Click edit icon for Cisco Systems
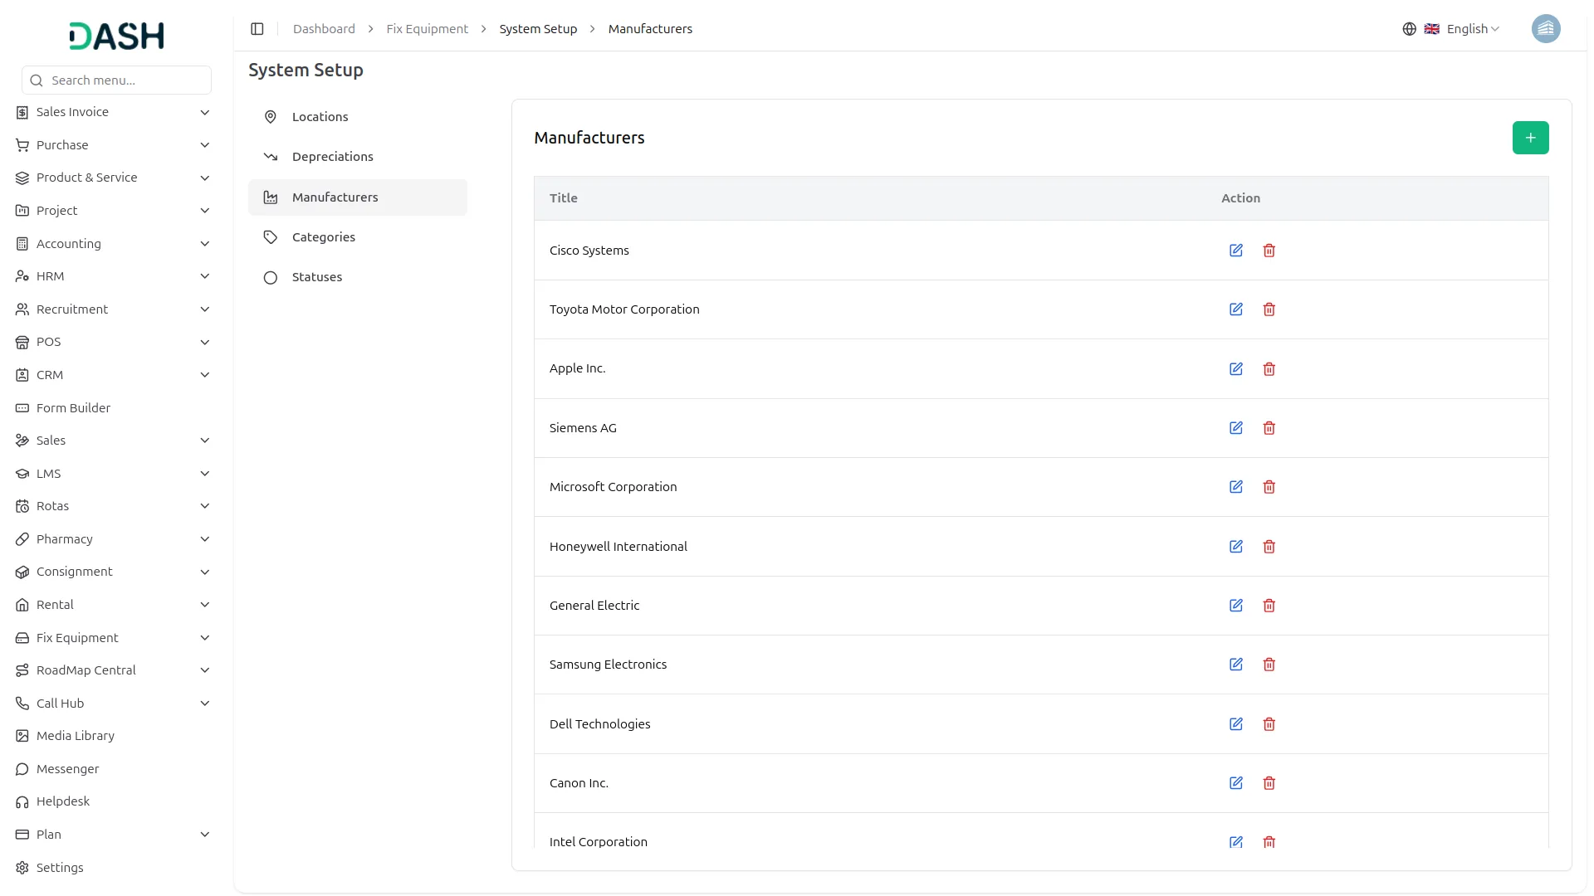Viewport: 1594px width, 896px height. point(1235,251)
